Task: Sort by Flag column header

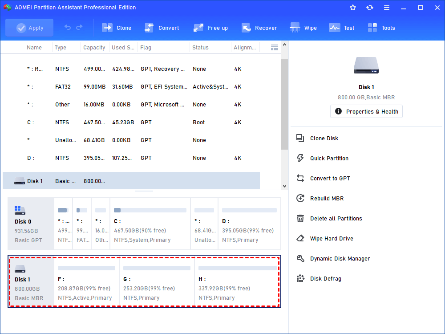Action: [146, 48]
